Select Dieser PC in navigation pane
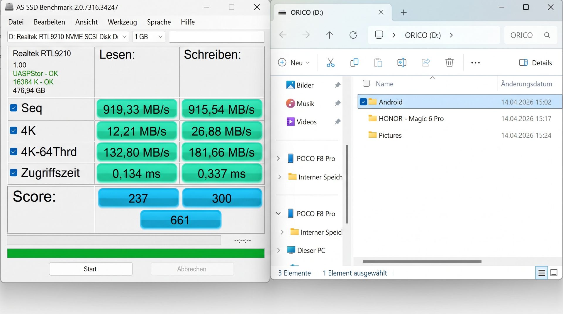 pyautogui.click(x=306, y=250)
